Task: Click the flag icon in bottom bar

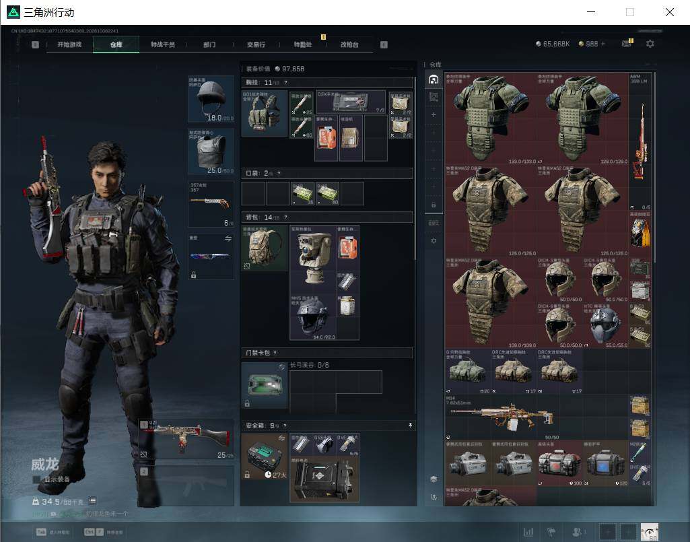Action: (x=551, y=532)
